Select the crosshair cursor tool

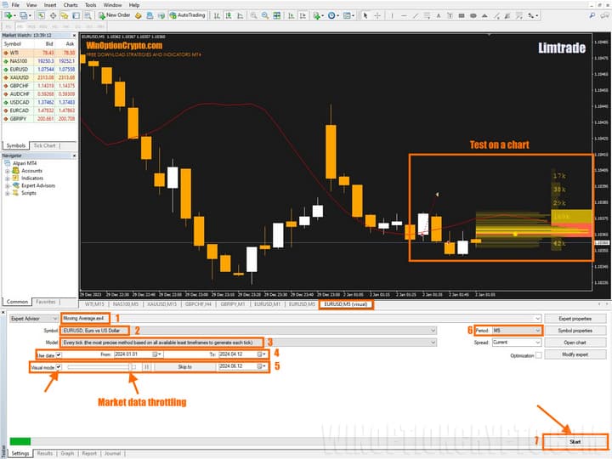(x=377, y=14)
